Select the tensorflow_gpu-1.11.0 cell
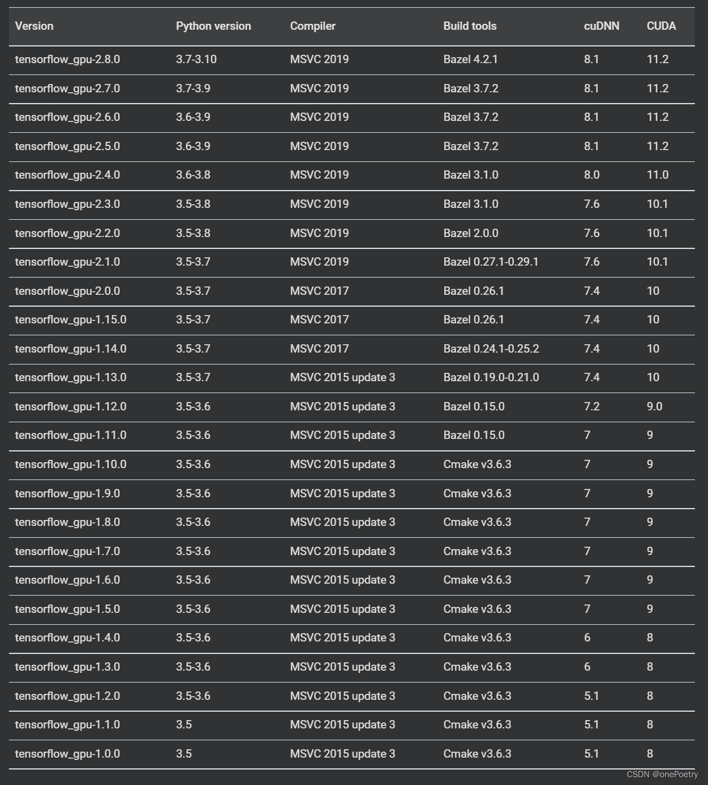This screenshot has width=708, height=785. 71,435
